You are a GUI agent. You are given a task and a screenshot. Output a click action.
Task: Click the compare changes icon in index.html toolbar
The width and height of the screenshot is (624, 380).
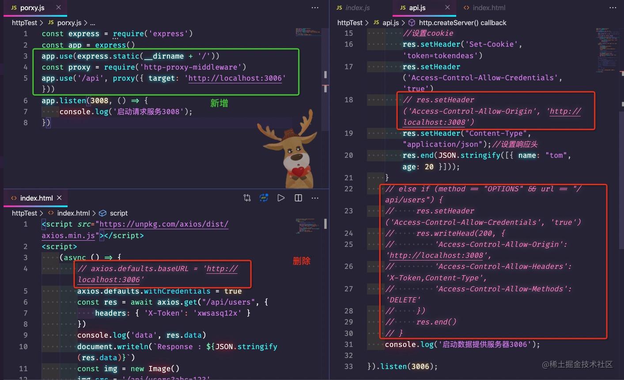pyautogui.click(x=247, y=198)
